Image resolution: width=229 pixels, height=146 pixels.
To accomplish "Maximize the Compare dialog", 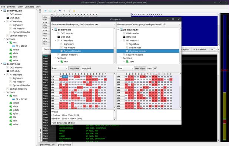I will pyautogui.click(x=173, y=19).
